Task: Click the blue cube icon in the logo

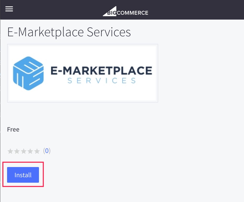Action: (28, 73)
